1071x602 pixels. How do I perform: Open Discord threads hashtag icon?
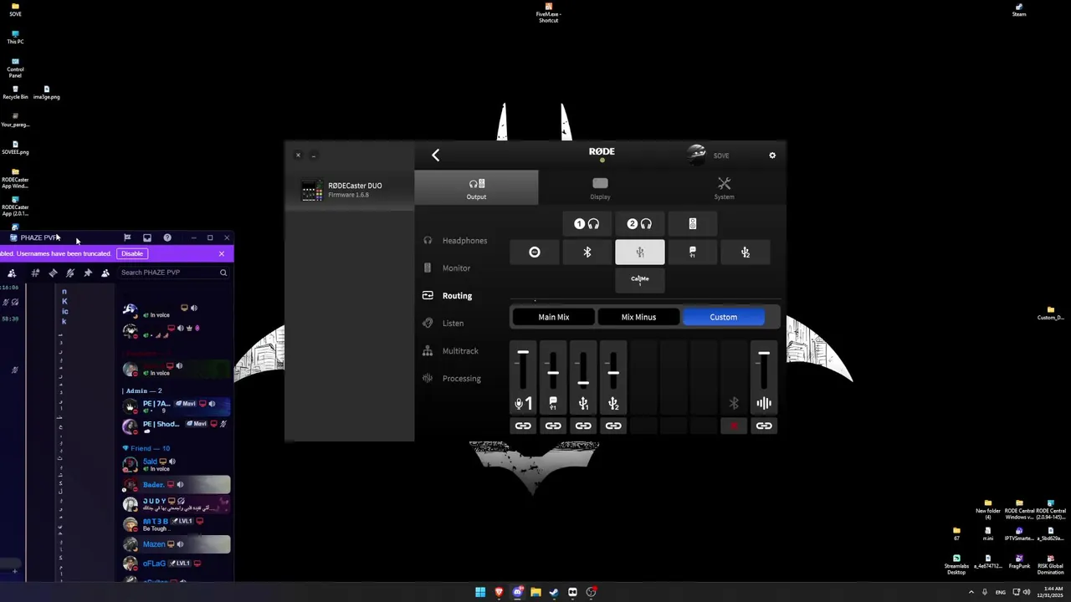(35, 273)
